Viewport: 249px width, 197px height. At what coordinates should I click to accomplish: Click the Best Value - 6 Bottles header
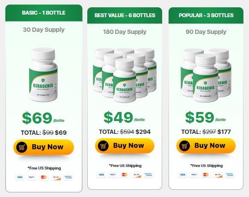(x=124, y=15)
